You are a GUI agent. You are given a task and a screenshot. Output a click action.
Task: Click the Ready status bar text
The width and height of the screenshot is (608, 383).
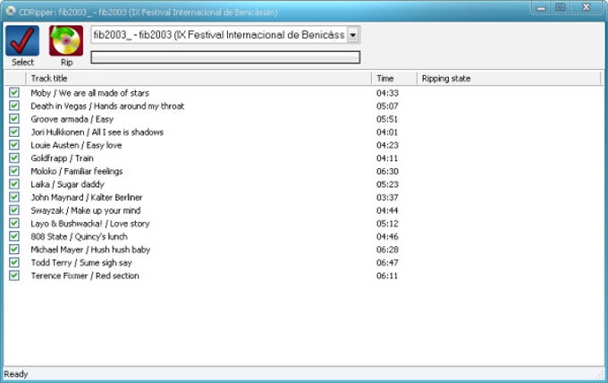(16, 374)
